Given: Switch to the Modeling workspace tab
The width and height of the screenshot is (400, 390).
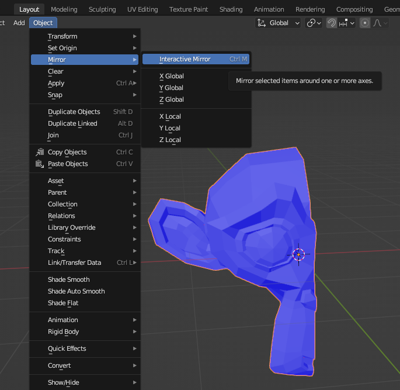Looking at the screenshot, I should tap(64, 9).
